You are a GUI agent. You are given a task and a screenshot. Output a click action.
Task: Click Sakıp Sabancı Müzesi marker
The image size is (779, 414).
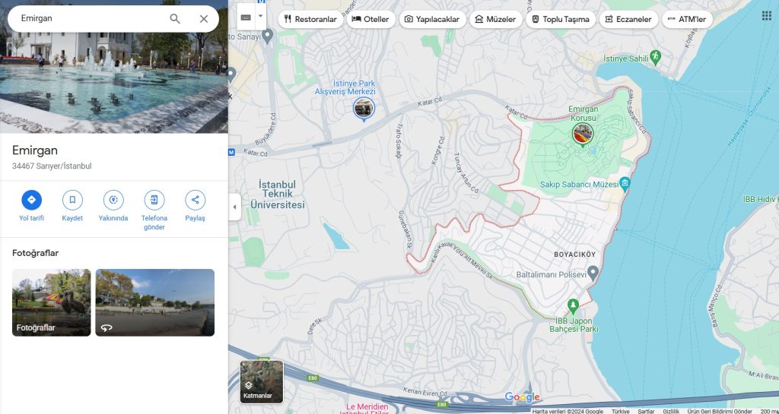pyautogui.click(x=625, y=185)
